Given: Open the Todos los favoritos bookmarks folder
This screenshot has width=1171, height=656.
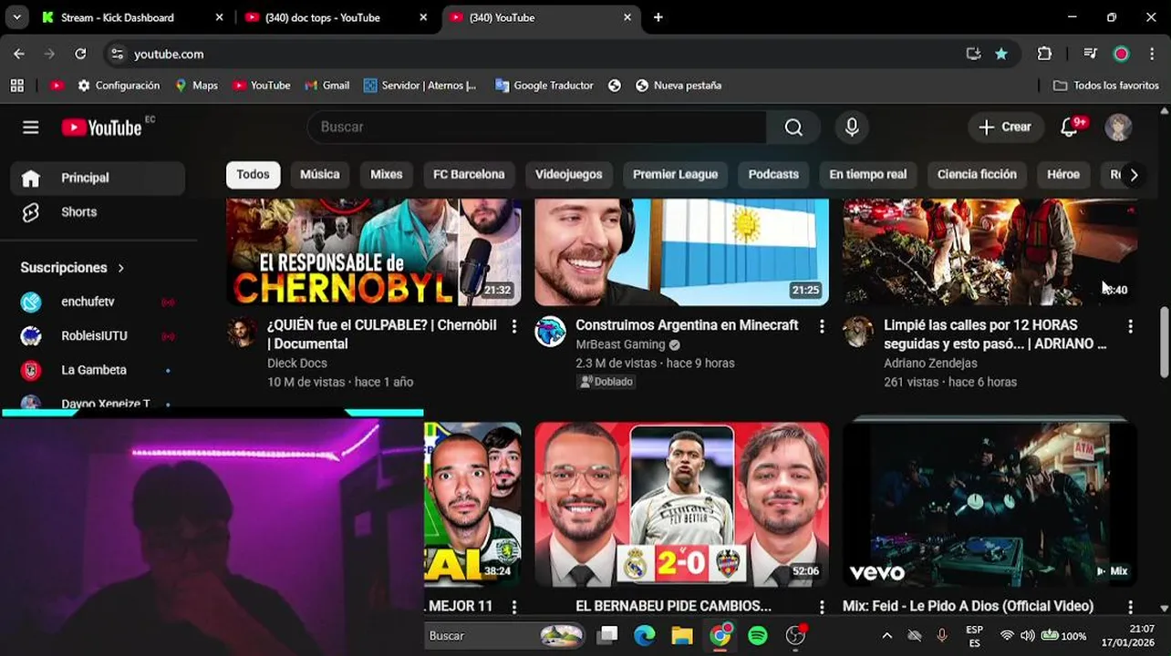Looking at the screenshot, I should pos(1105,86).
